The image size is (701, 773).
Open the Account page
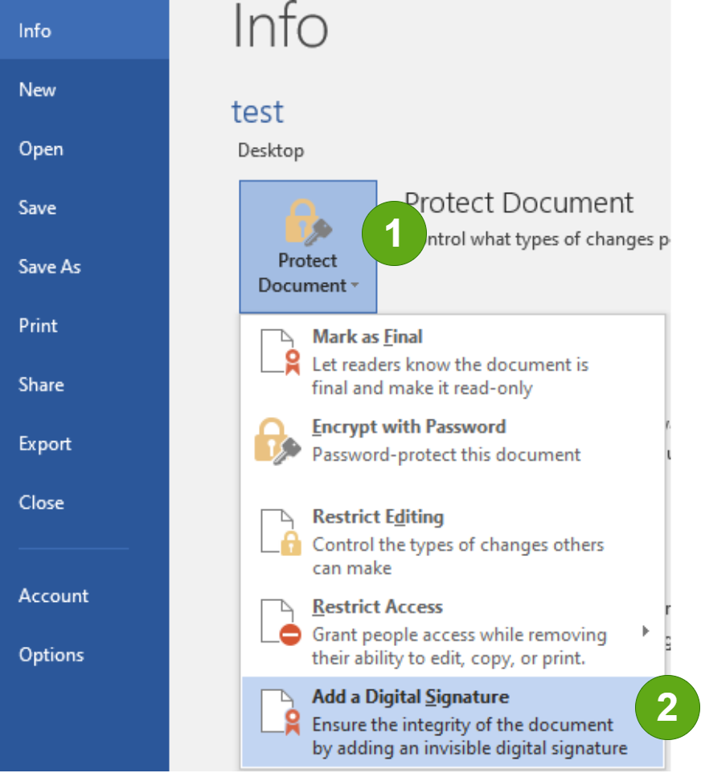tap(53, 595)
